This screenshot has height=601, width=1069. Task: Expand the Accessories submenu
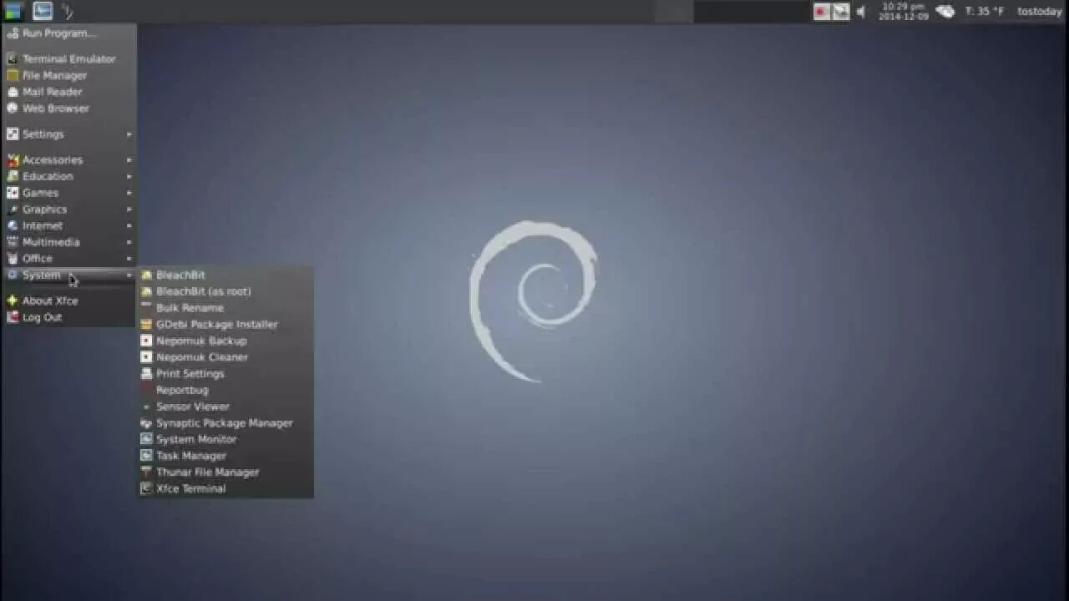click(69, 159)
